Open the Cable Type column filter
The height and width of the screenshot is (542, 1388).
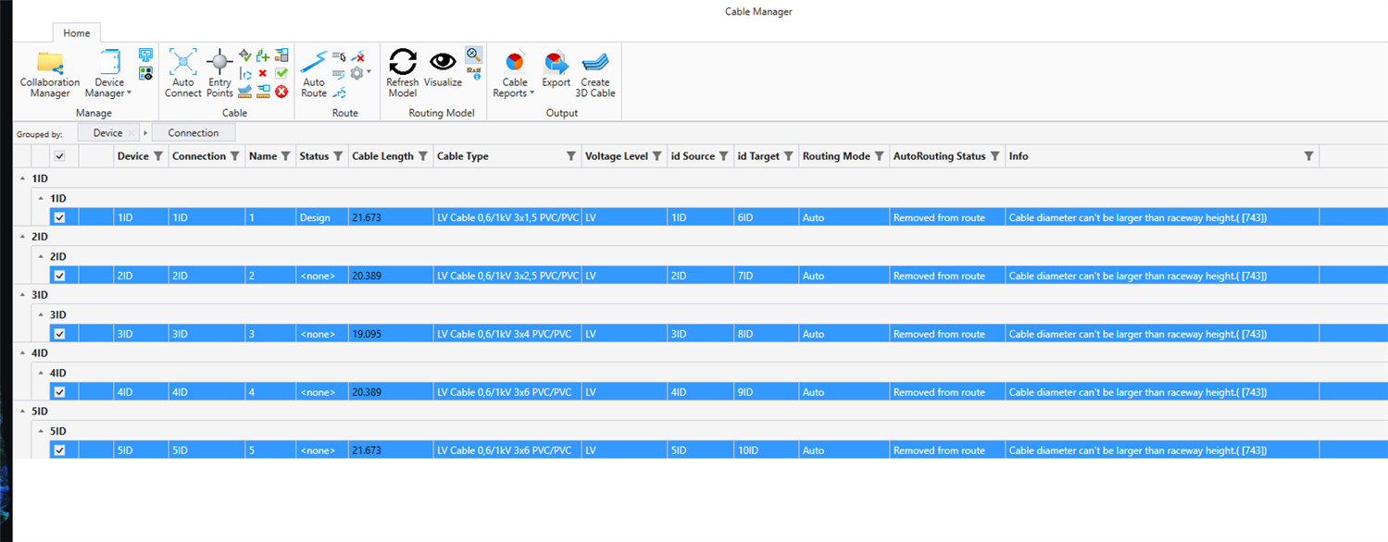click(x=571, y=156)
